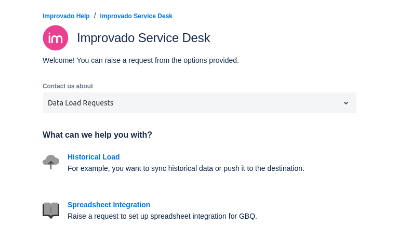Click the white "im" lettering in the logo
Image resolution: width=411 pixels, height=240 pixels.
click(56, 38)
